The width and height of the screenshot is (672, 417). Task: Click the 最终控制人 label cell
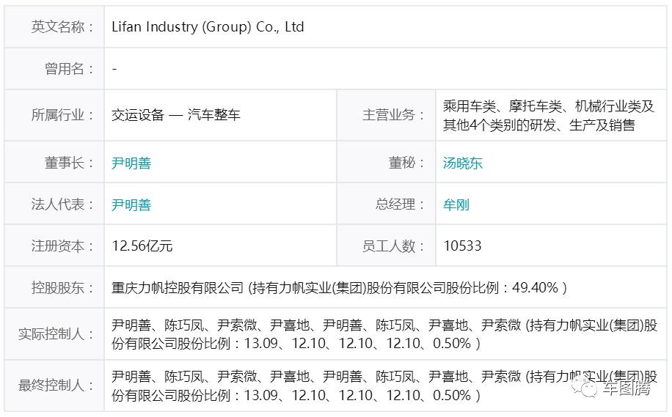pyautogui.click(x=56, y=386)
